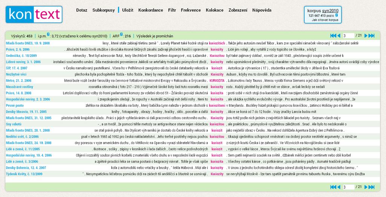Open source Nedělní svět, č. 2/2006
386x197 pixels.
22,136
